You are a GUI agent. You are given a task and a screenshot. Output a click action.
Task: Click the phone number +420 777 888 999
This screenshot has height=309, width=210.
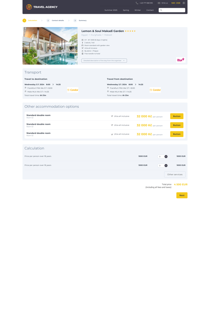tap(146, 3)
